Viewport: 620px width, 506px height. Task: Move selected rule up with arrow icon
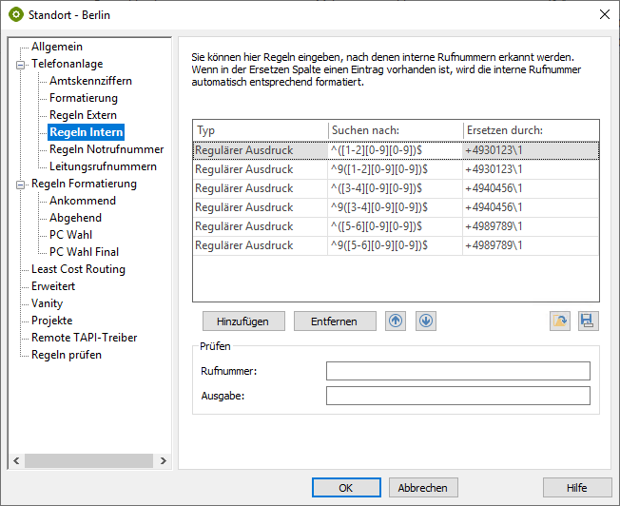(396, 321)
